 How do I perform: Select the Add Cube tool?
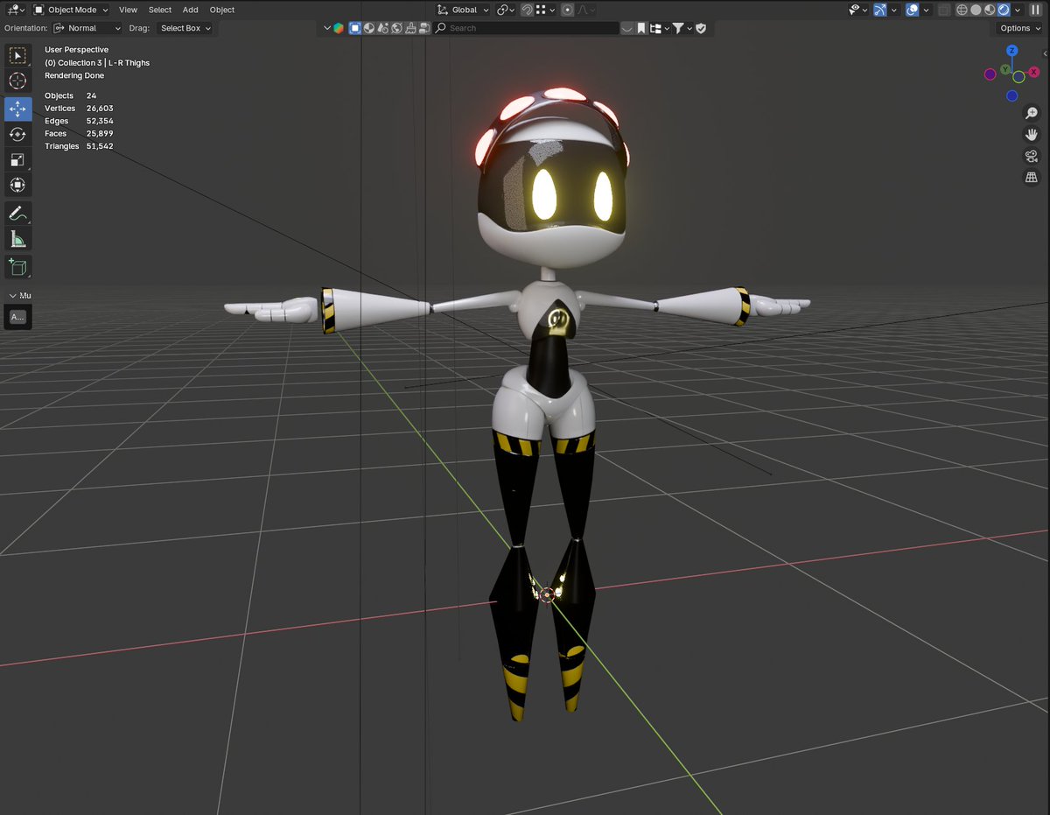pos(17,266)
